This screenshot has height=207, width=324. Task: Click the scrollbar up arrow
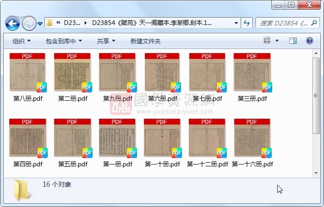[x=316, y=53]
